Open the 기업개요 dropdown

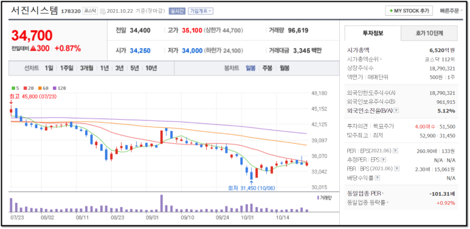(201, 11)
